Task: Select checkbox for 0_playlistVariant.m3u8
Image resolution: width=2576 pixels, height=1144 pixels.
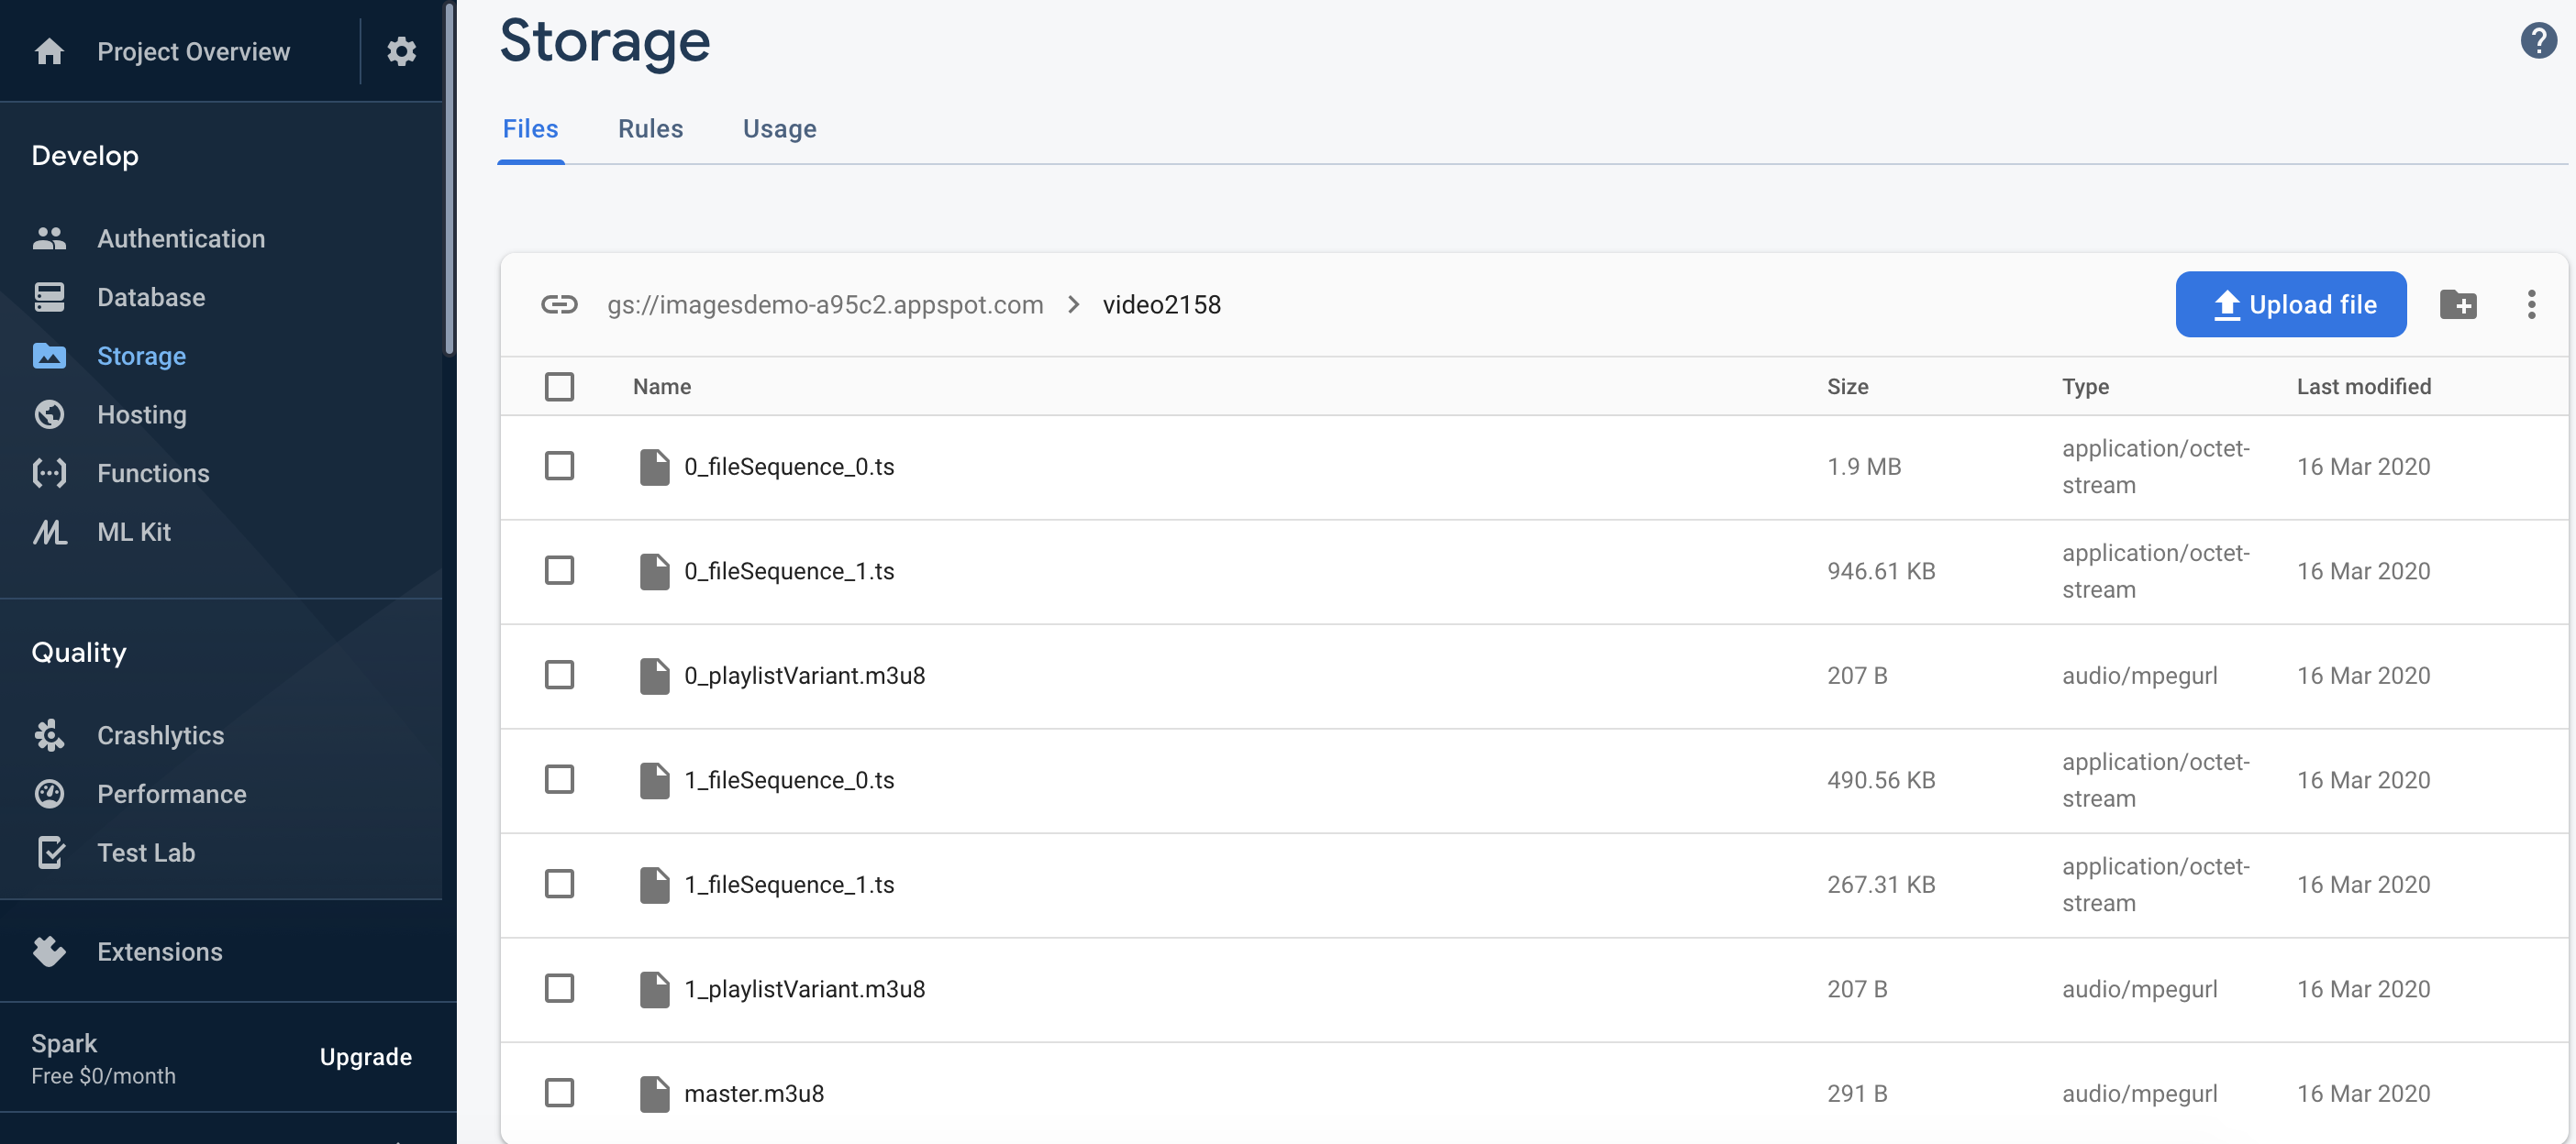Action: tap(559, 675)
